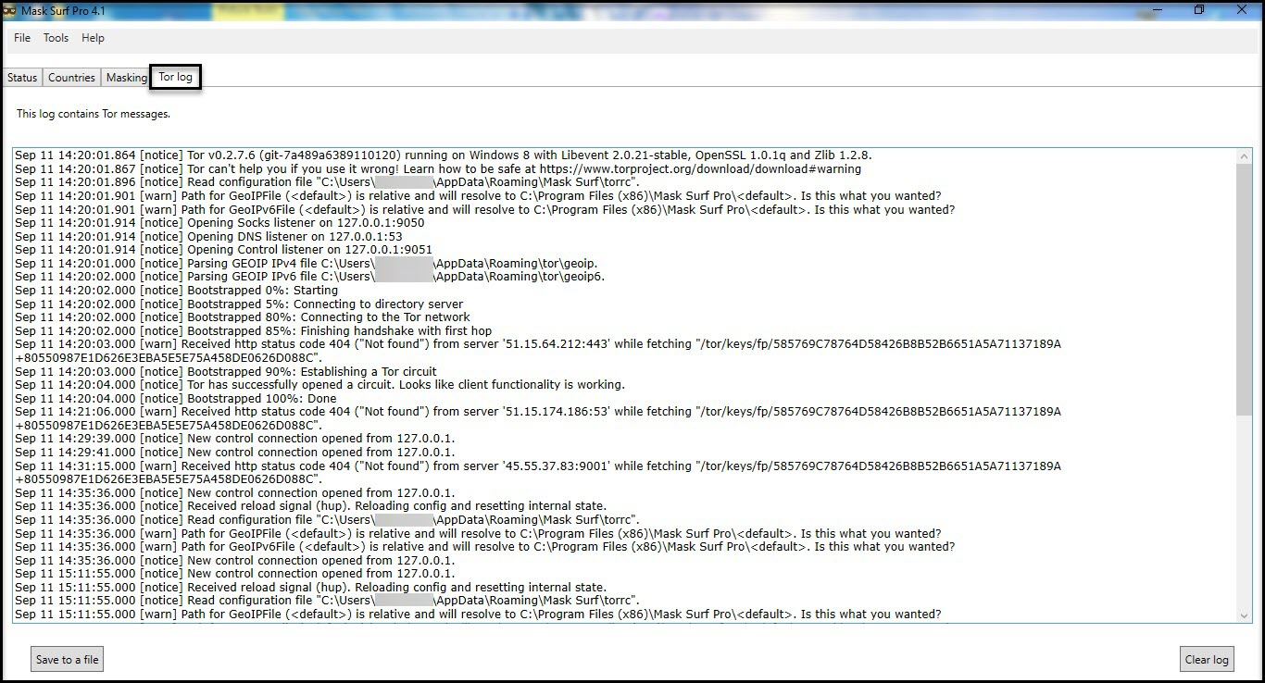Click the 'Bootstrapped 85%: Finishing handshake' line

click(254, 331)
